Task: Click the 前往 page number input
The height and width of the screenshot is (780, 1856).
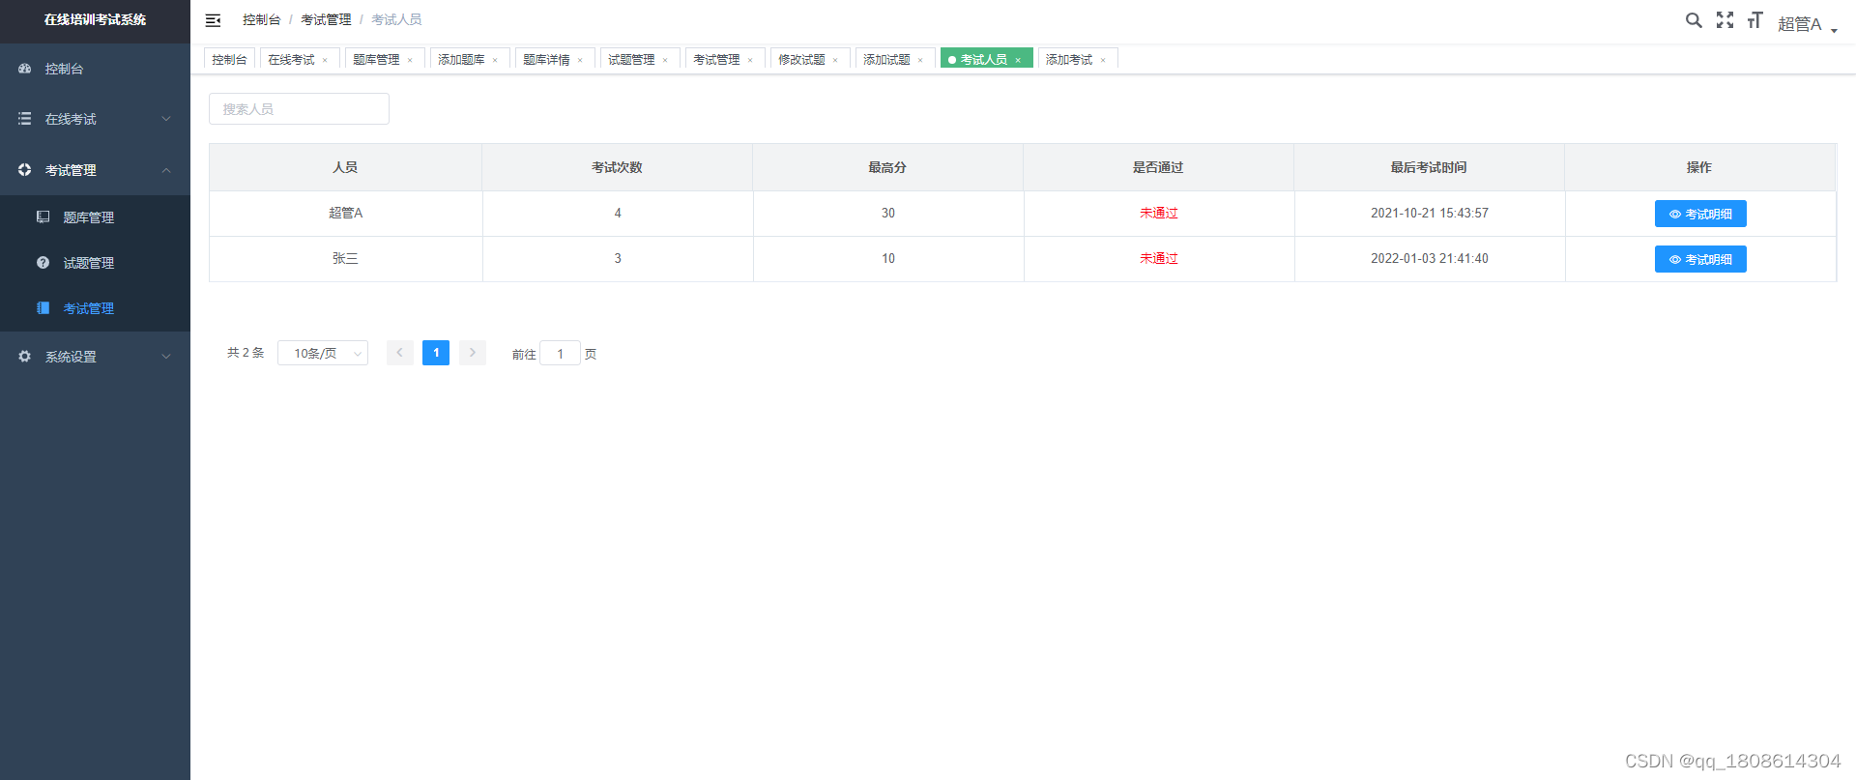Action: coord(560,354)
